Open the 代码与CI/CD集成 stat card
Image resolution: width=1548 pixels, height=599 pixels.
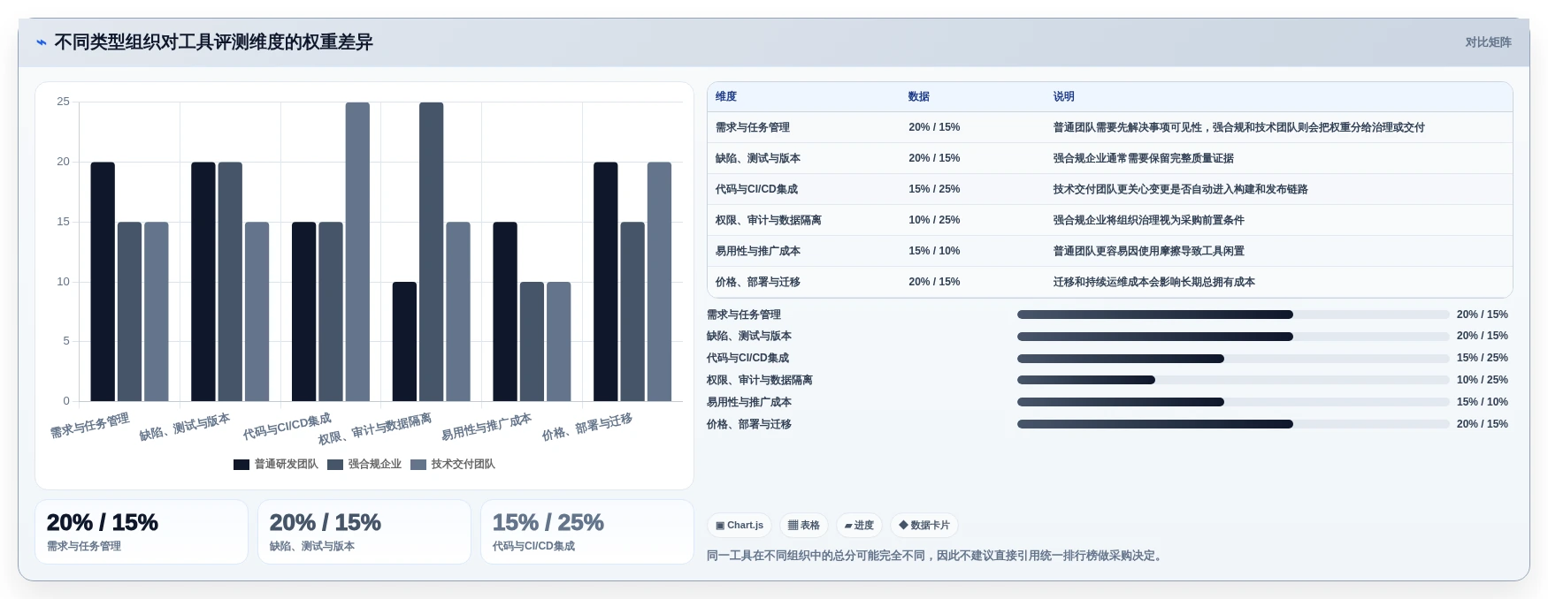587,532
